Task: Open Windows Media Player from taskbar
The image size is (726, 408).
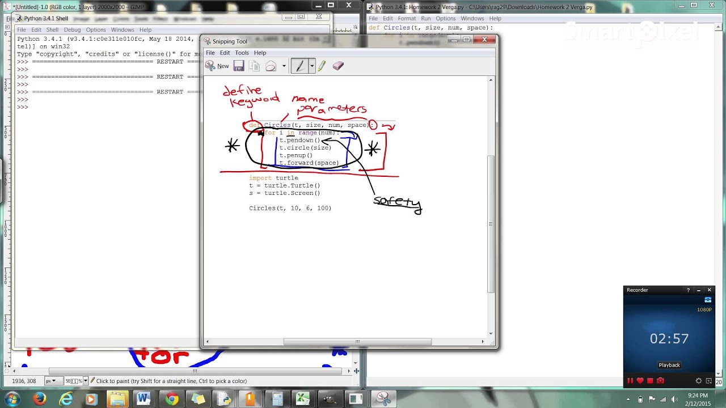Action: [x=91, y=399]
